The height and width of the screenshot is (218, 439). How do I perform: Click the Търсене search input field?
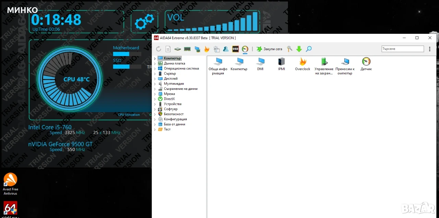click(x=403, y=49)
